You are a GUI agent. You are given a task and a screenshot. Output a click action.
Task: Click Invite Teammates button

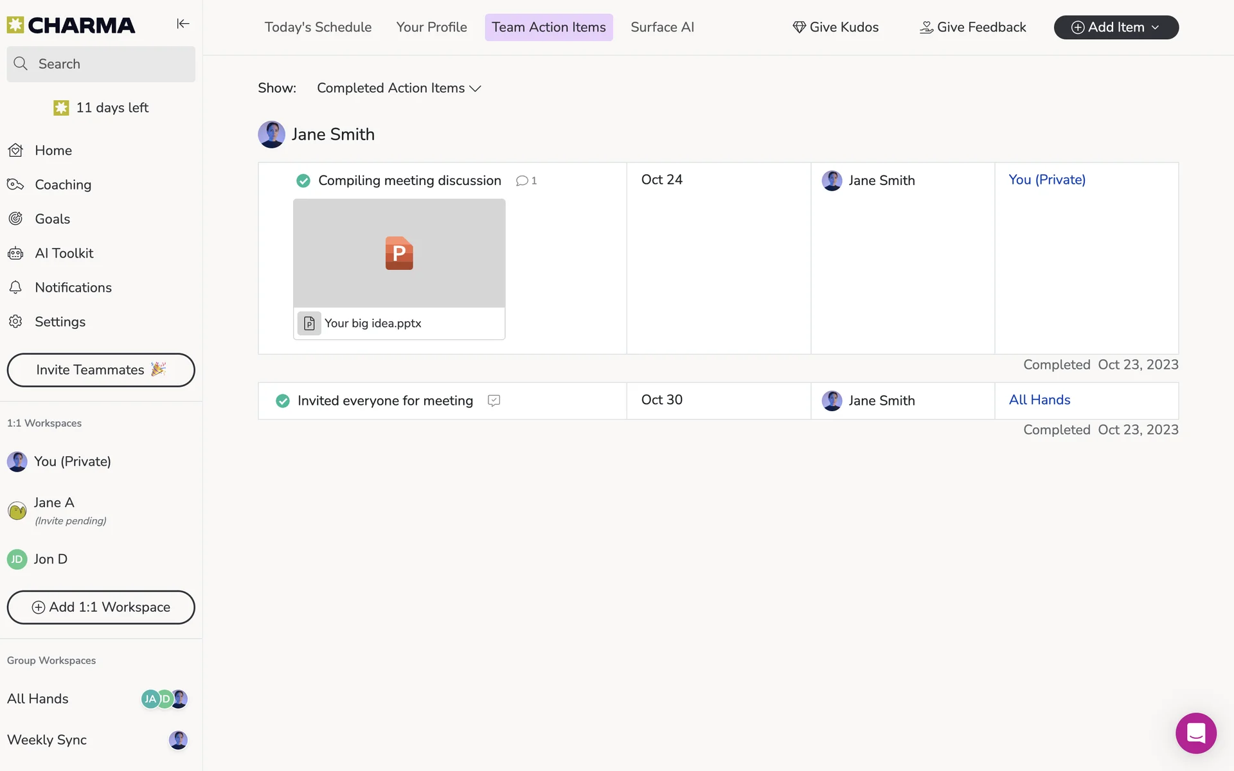101,369
